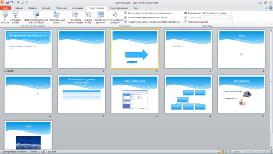Click 100% zoom level button
Screen dimensions: 273x154
236,152
